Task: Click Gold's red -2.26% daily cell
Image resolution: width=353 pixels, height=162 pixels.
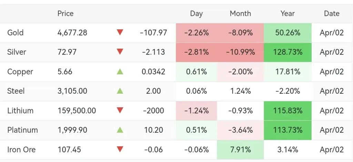Action: 196,33
